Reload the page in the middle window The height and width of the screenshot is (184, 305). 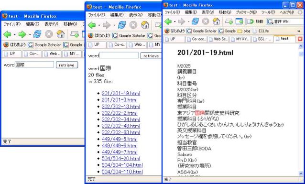pos(122,25)
